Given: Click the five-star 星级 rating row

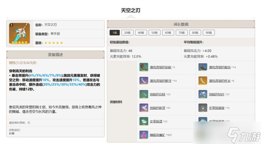Looking at the screenshot, I should (68, 43).
